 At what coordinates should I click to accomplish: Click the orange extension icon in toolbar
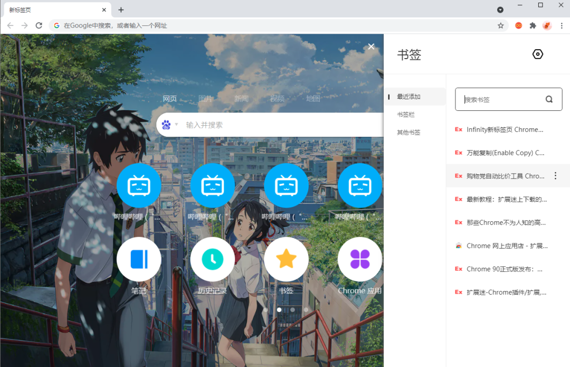coord(518,25)
